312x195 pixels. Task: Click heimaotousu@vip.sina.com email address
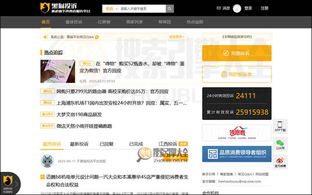(x=240, y=181)
